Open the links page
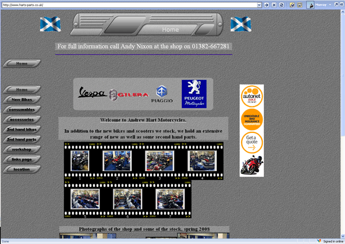Screen dimensions: 345x244 click(x=22, y=159)
